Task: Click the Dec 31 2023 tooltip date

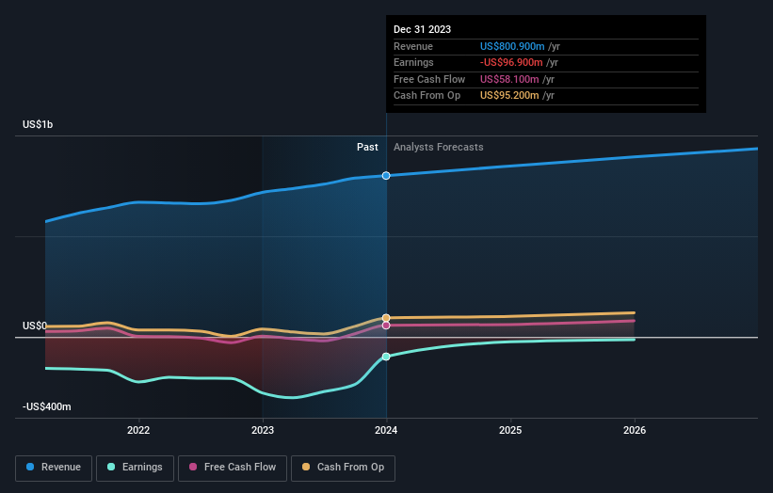Action: click(422, 29)
